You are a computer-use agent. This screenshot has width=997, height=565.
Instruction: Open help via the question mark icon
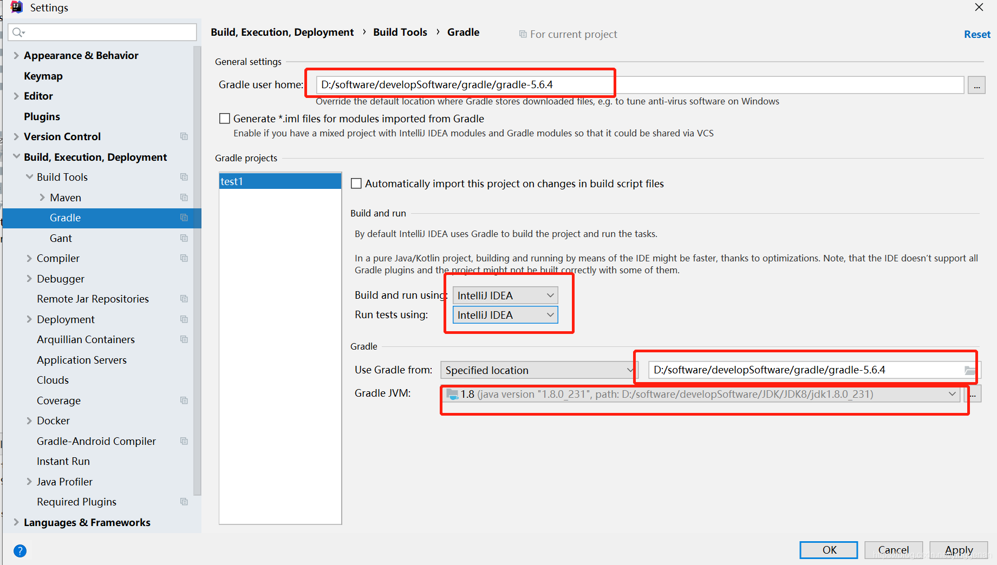(20, 551)
